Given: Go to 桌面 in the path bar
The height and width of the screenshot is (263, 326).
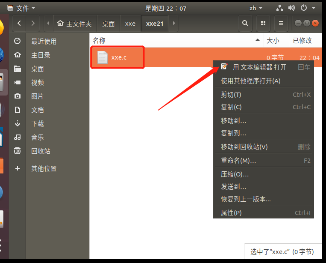Looking at the screenshot, I should [109, 23].
